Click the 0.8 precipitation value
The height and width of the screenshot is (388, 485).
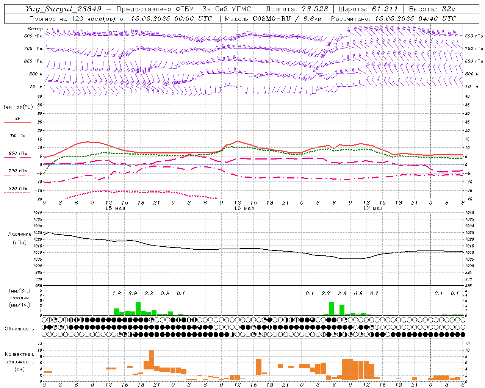[x=358, y=293]
